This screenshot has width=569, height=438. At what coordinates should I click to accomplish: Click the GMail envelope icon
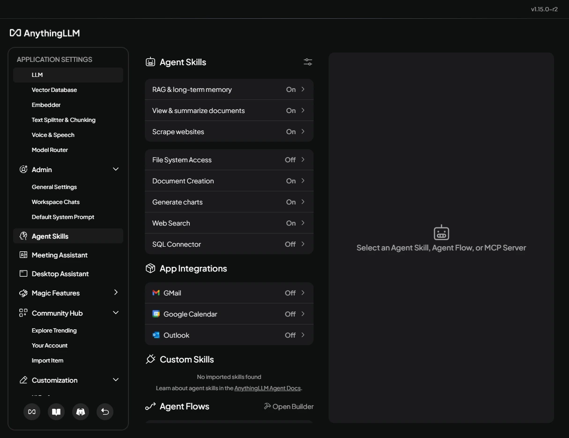pyautogui.click(x=156, y=293)
